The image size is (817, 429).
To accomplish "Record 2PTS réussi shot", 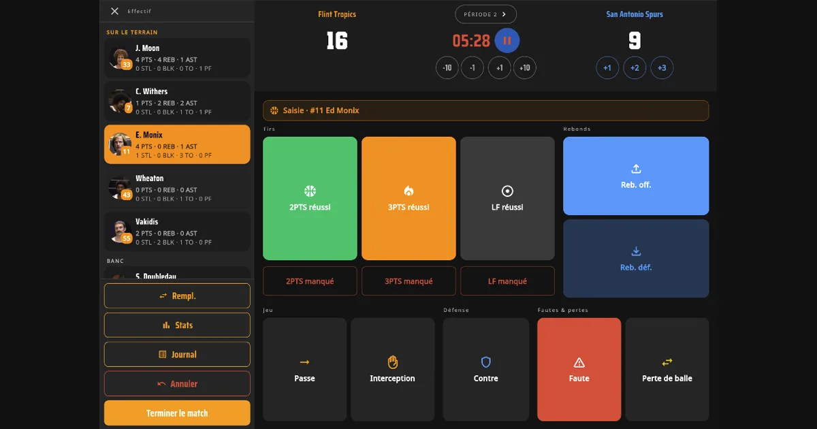I will pos(310,198).
